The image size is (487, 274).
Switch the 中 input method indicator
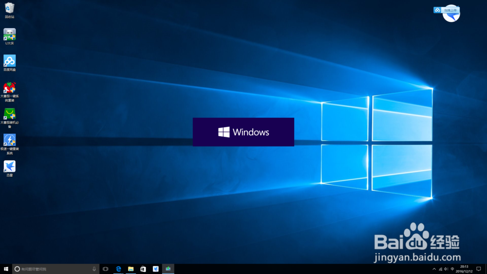pyautogui.click(x=452, y=269)
